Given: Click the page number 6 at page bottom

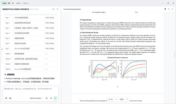Looking at the screenshot, I should tap(118, 87).
